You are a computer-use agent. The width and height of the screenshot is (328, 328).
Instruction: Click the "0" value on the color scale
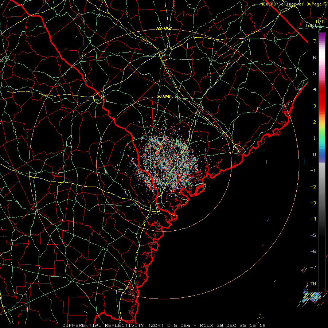(x=315, y=155)
